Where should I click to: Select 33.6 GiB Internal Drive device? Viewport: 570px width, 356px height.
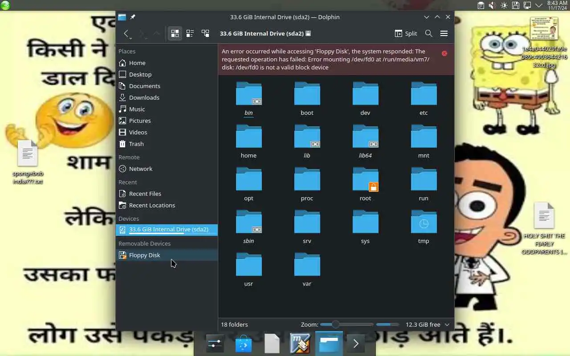[167, 230]
